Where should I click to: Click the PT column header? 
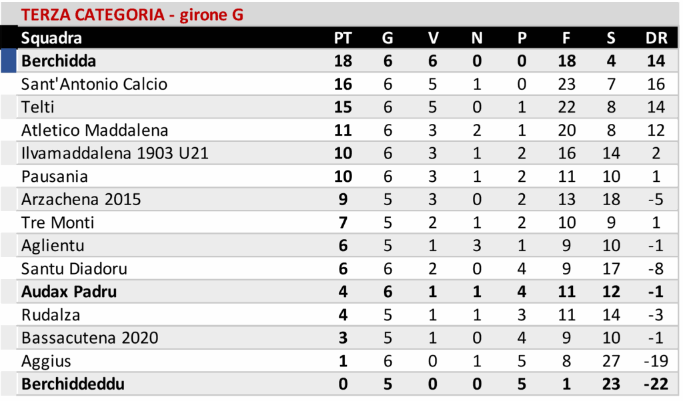pyautogui.click(x=343, y=38)
